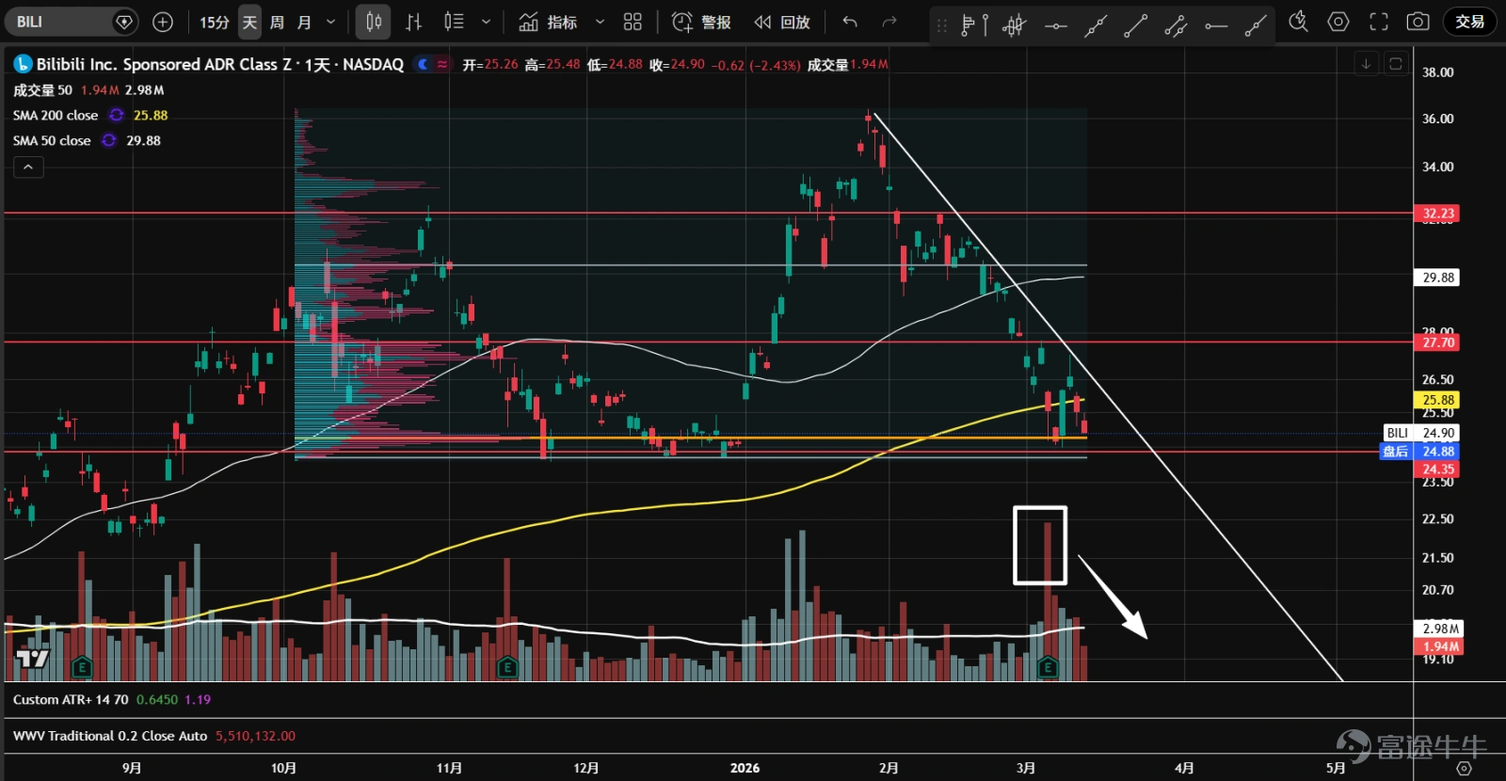Enter fullscreen chart mode

[x=1379, y=22]
